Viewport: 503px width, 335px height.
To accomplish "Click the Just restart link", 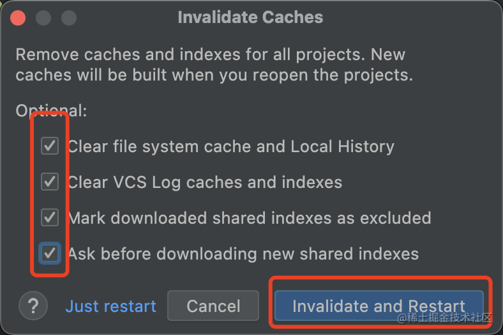I will [110, 306].
